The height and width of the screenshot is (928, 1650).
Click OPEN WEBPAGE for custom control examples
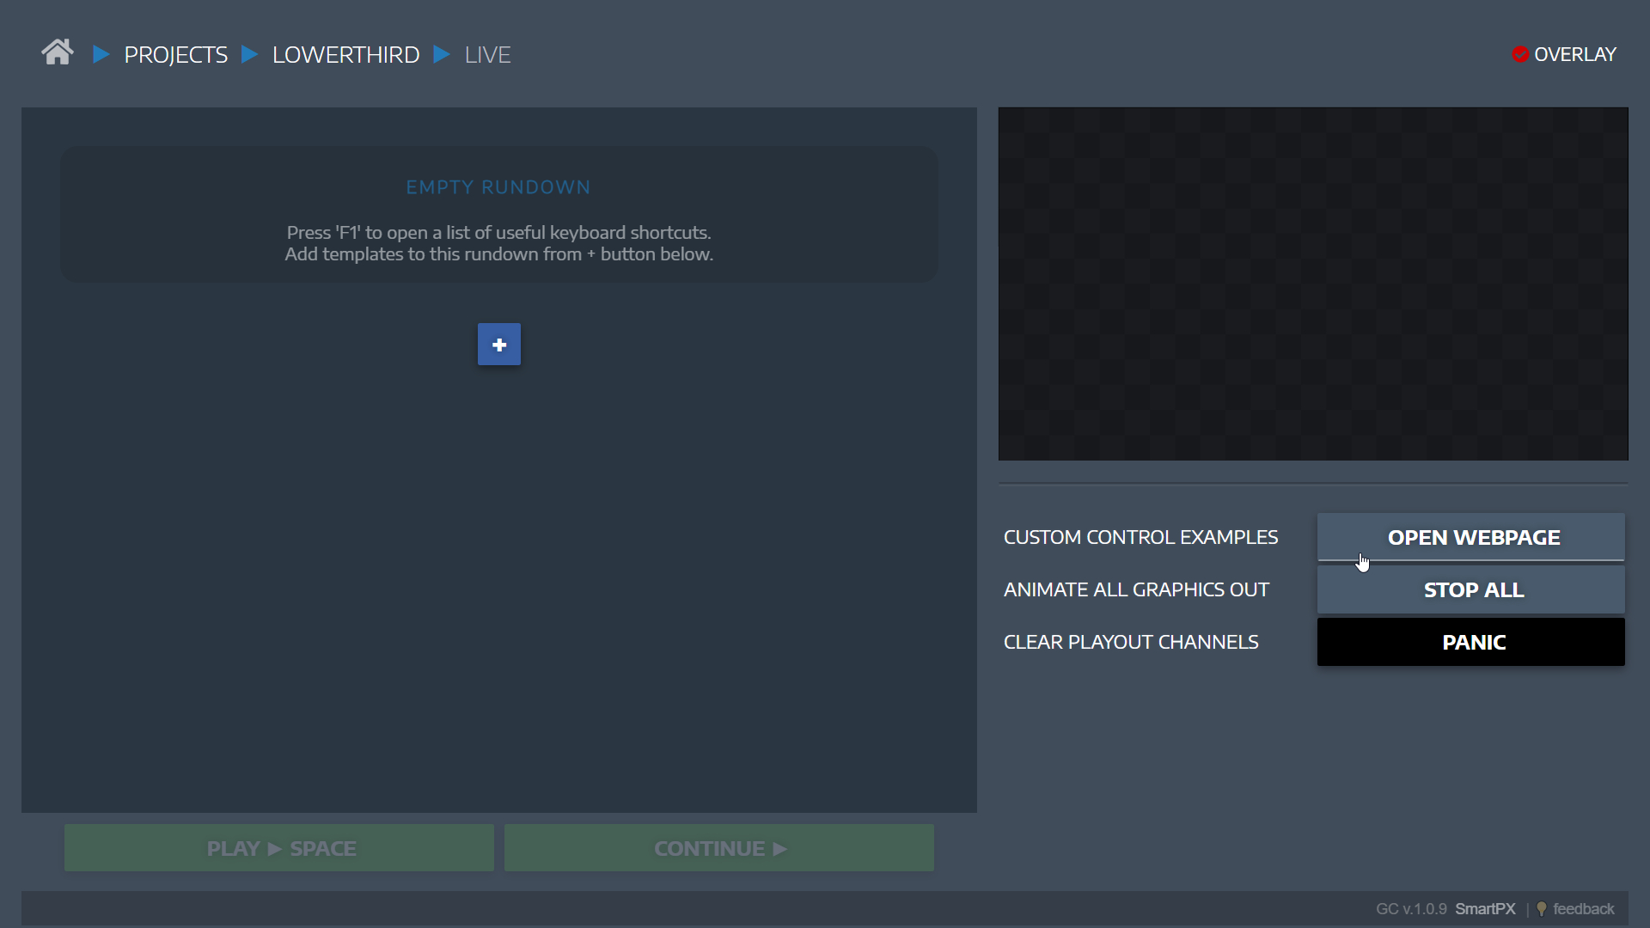point(1471,537)
